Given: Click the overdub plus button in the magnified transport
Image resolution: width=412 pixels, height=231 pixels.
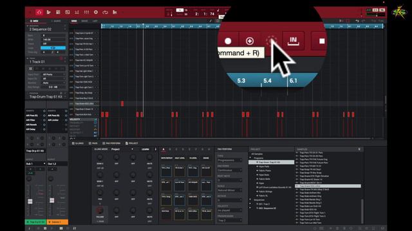Looking at the screenshot, I should [x=250, y=41].
